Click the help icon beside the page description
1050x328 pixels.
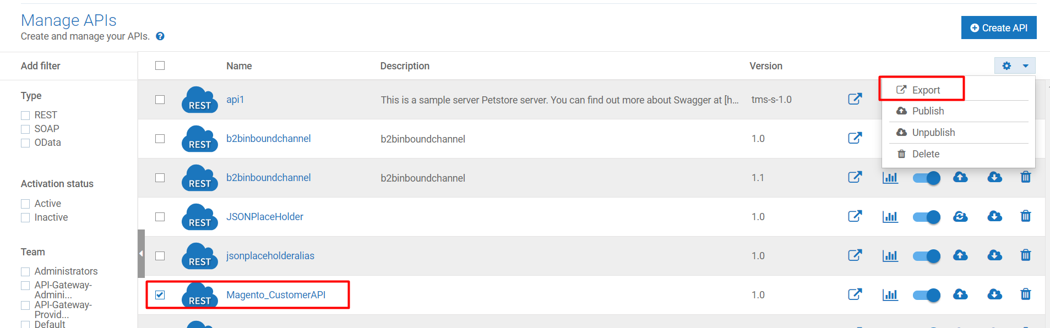[x=160, y=36]
